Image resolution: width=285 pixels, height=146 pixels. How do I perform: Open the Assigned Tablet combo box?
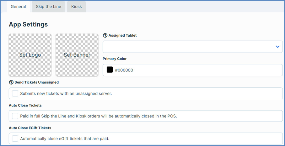coord(193,47)
